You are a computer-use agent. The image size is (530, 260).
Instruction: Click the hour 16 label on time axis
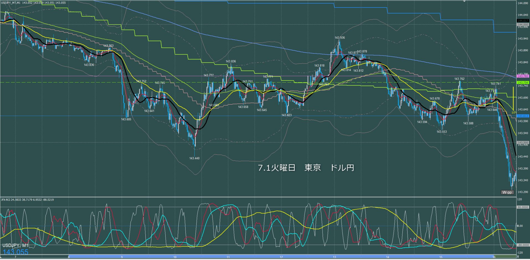point(494,257)
